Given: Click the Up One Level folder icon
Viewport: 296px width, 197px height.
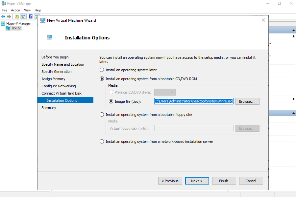Looking at the screenshot, I should click(x=17, y=17).
